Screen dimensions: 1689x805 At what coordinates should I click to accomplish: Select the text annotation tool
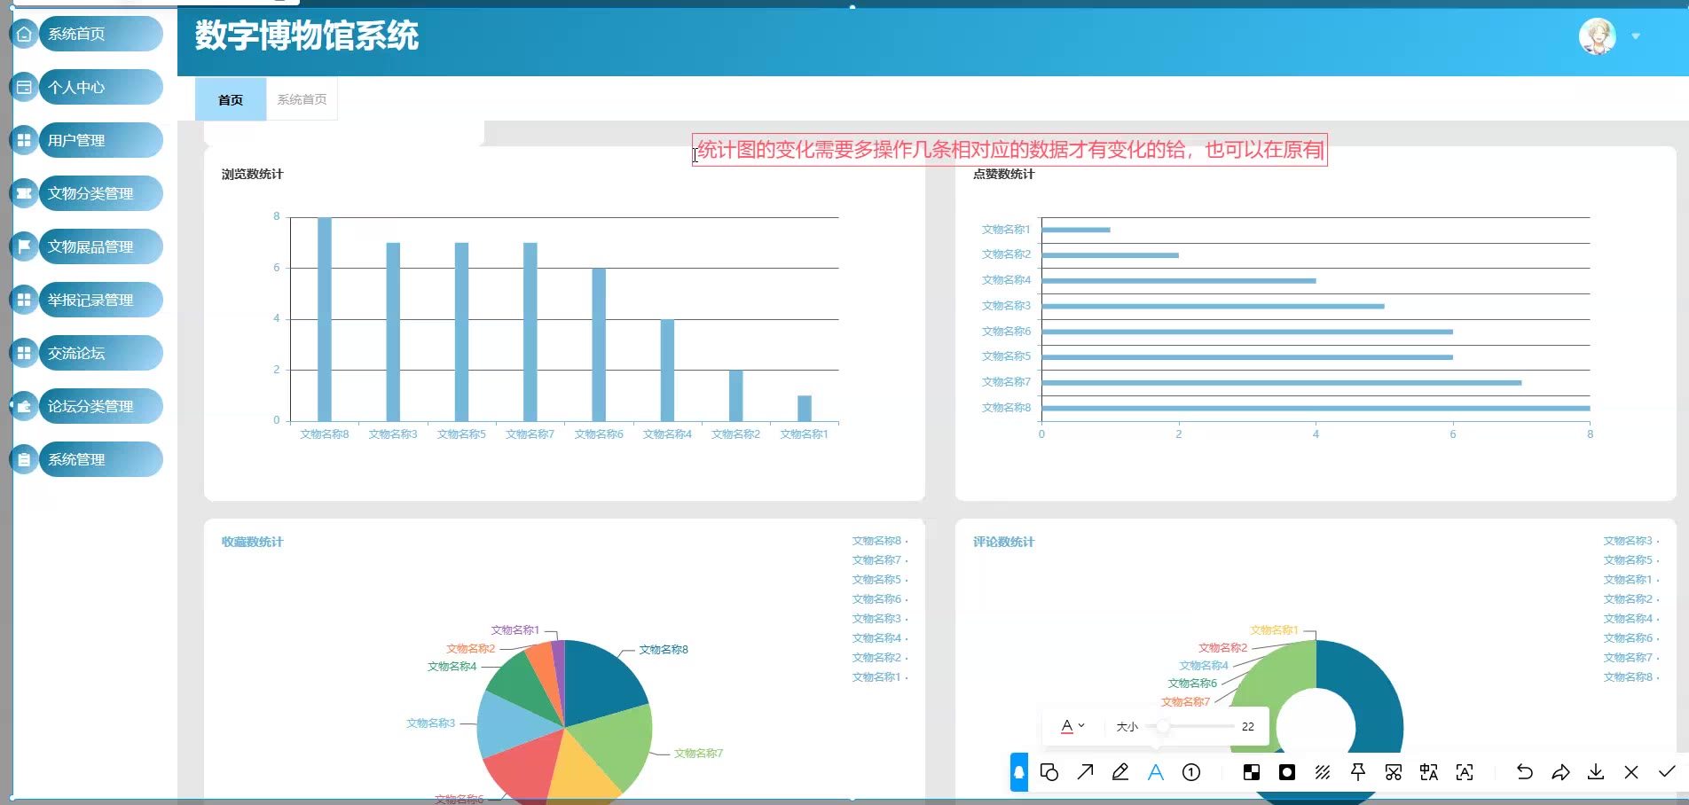coord(1156,772)
